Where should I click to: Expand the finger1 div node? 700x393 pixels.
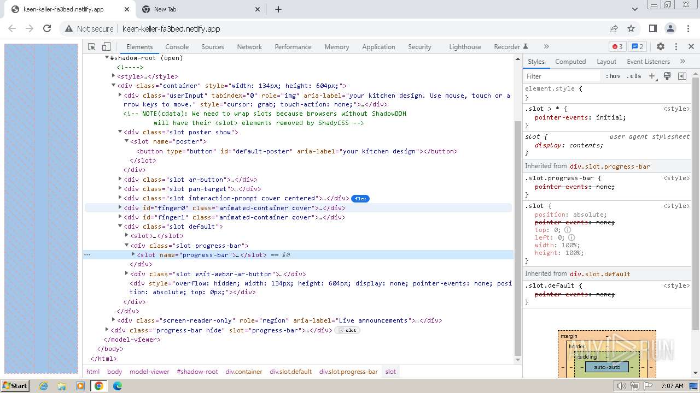120,217
